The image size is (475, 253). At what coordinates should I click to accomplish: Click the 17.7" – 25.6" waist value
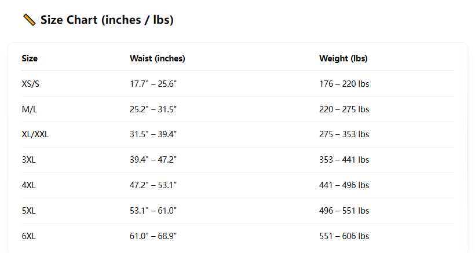[x=153, y=84]
